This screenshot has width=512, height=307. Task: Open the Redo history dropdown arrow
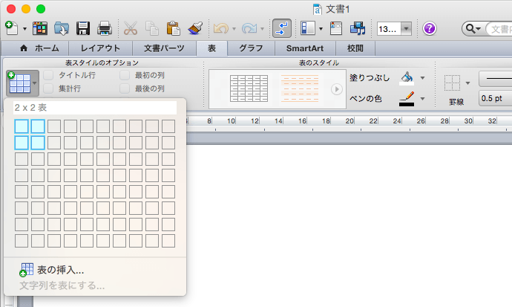coord(262,29)
